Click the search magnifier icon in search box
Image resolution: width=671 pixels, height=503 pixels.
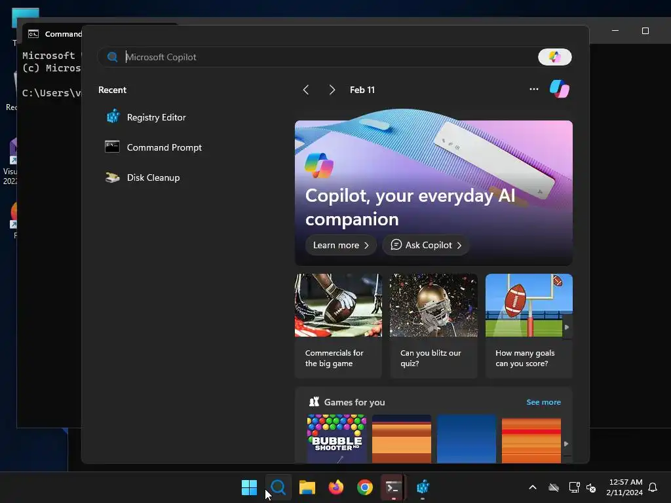click(x=113, y=57)
